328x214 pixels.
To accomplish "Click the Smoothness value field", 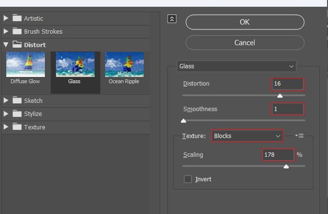I will [287, 109].
